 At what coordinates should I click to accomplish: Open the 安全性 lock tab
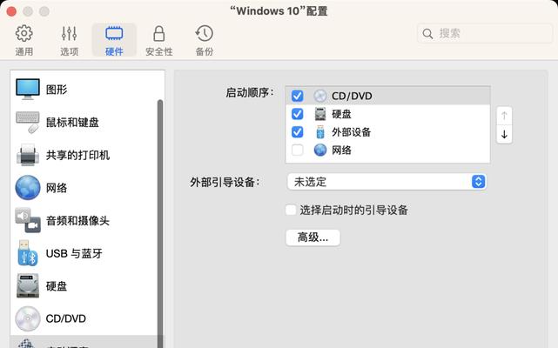point(159,40)
